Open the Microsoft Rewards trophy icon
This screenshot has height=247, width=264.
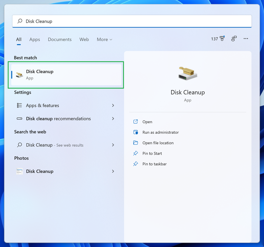(222, 38)
